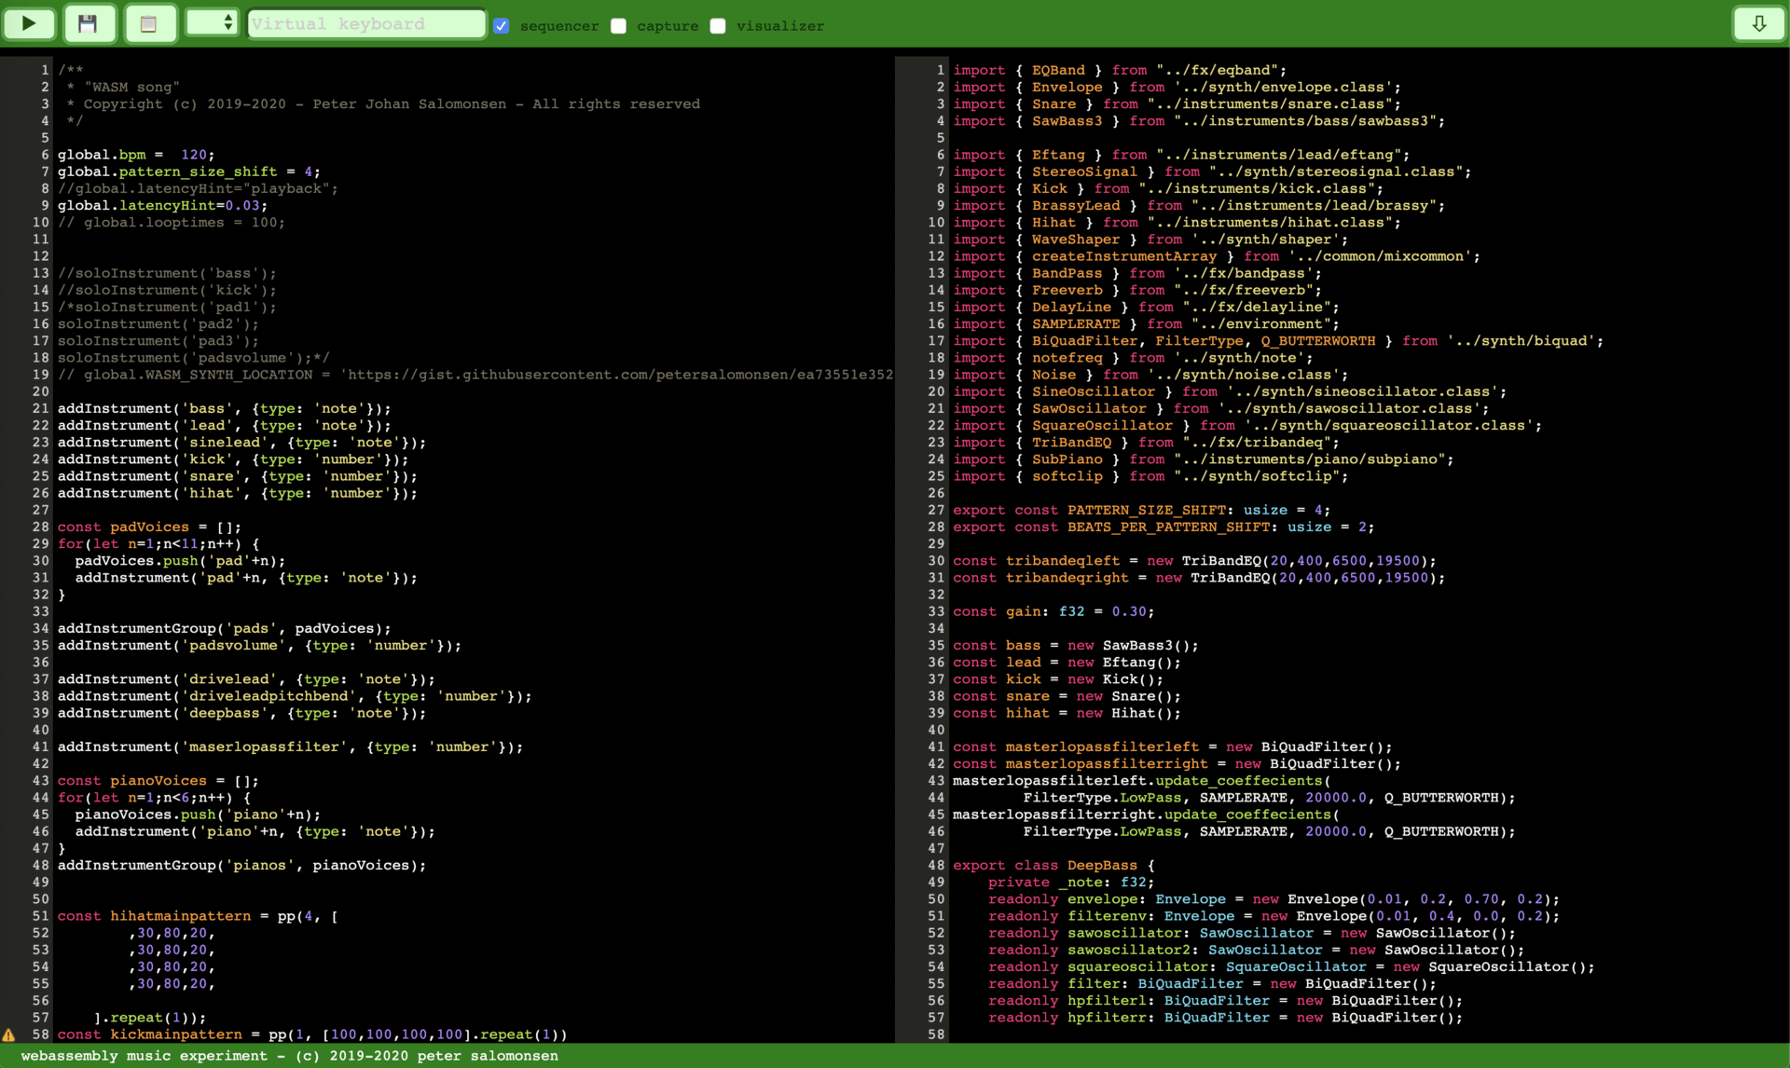1790x1068 pixels.
Task: Enable the capture checkbox
Action: pyautogui.click(x=618, y=26)
